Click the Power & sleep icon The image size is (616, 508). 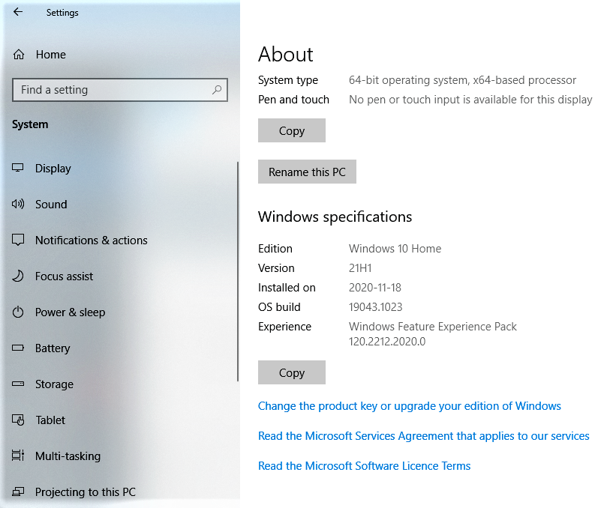coord(18,312)
